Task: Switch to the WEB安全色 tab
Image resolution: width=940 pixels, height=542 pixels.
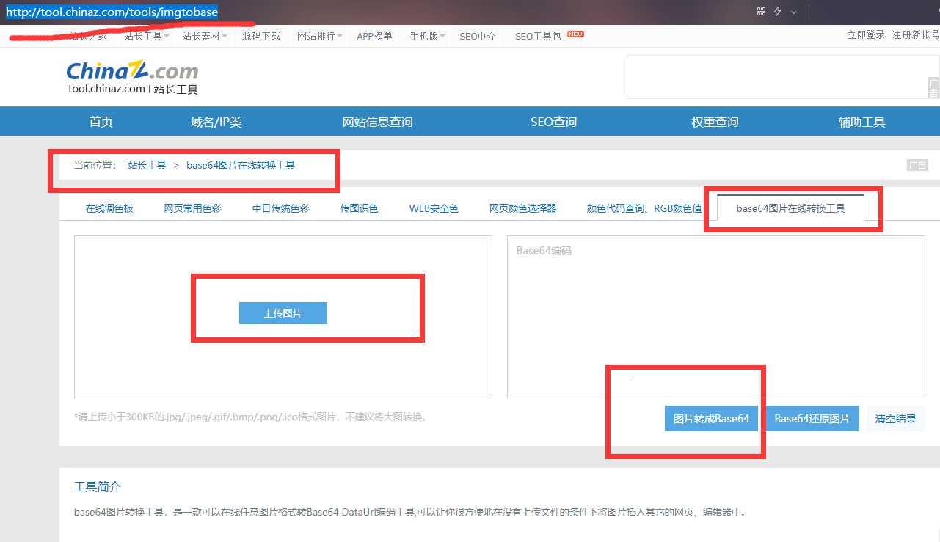Action: (x=434, y=208)
